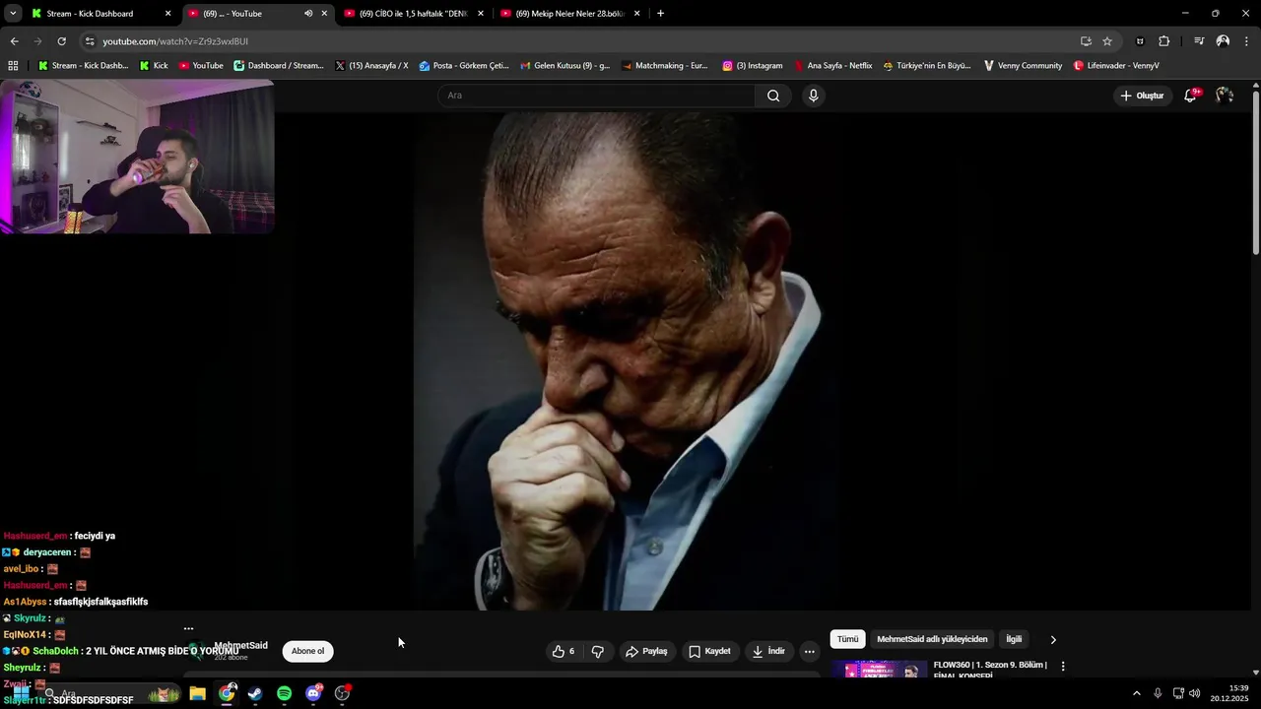1261x709 pixels.
Task: Open OBS Studio from the taskbar
Action: coord(342,693)
